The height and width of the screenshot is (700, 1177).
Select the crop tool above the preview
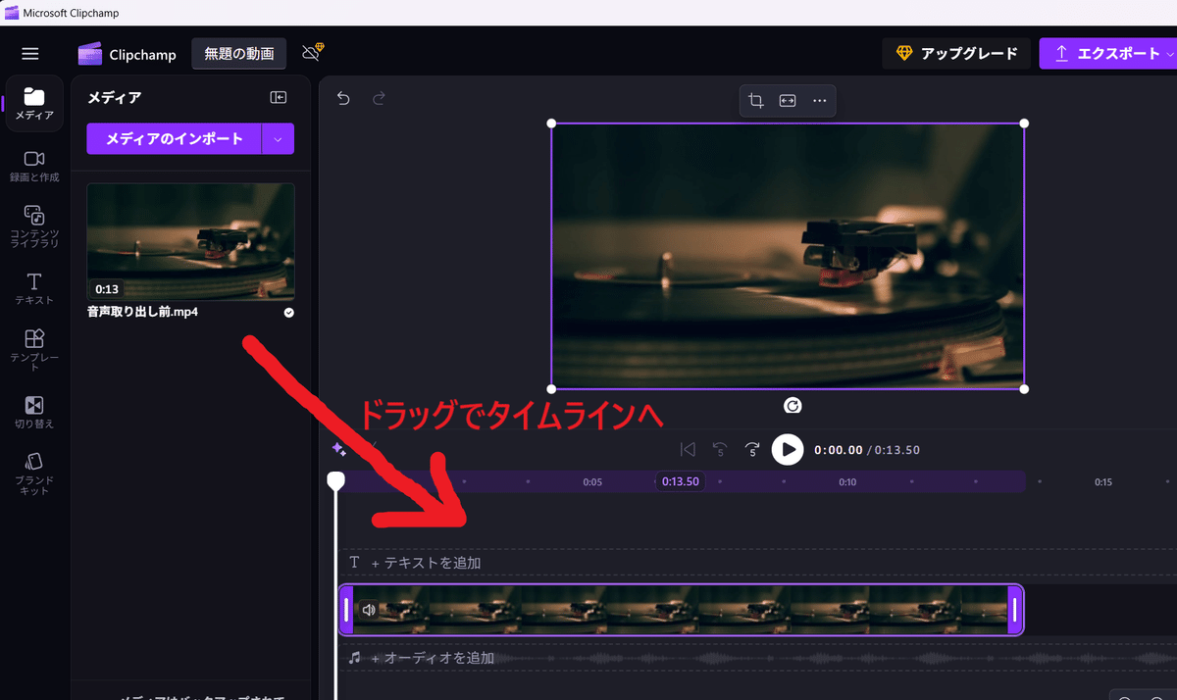point(755,100)
